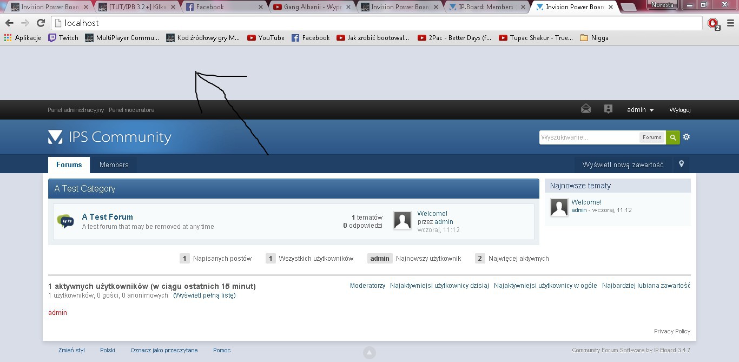Click the Wyszukiwanie search input field
This screenshot has height=362, width=739.
coord(589,137)
